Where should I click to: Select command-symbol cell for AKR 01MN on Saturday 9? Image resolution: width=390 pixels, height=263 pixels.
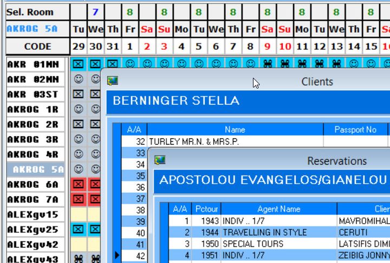click(268, 64)
